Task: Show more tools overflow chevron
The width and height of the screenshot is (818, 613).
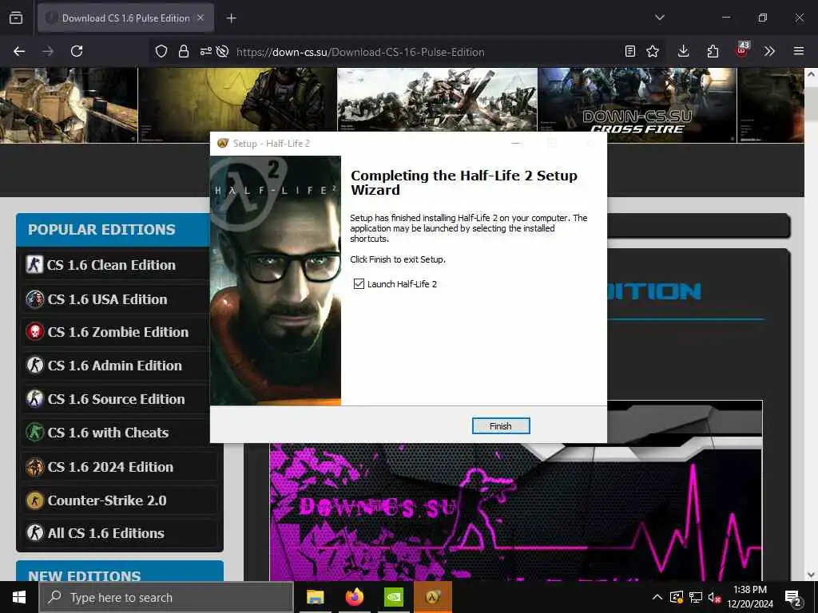Action: coord(769,51)
